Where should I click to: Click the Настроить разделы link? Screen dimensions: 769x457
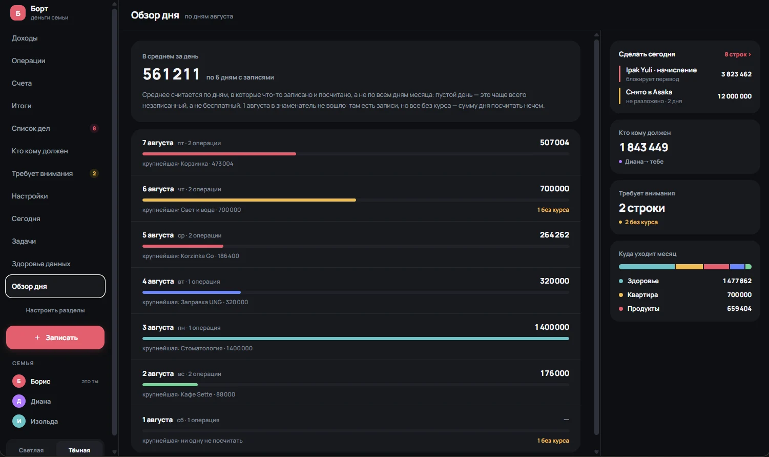coord(55,310)
